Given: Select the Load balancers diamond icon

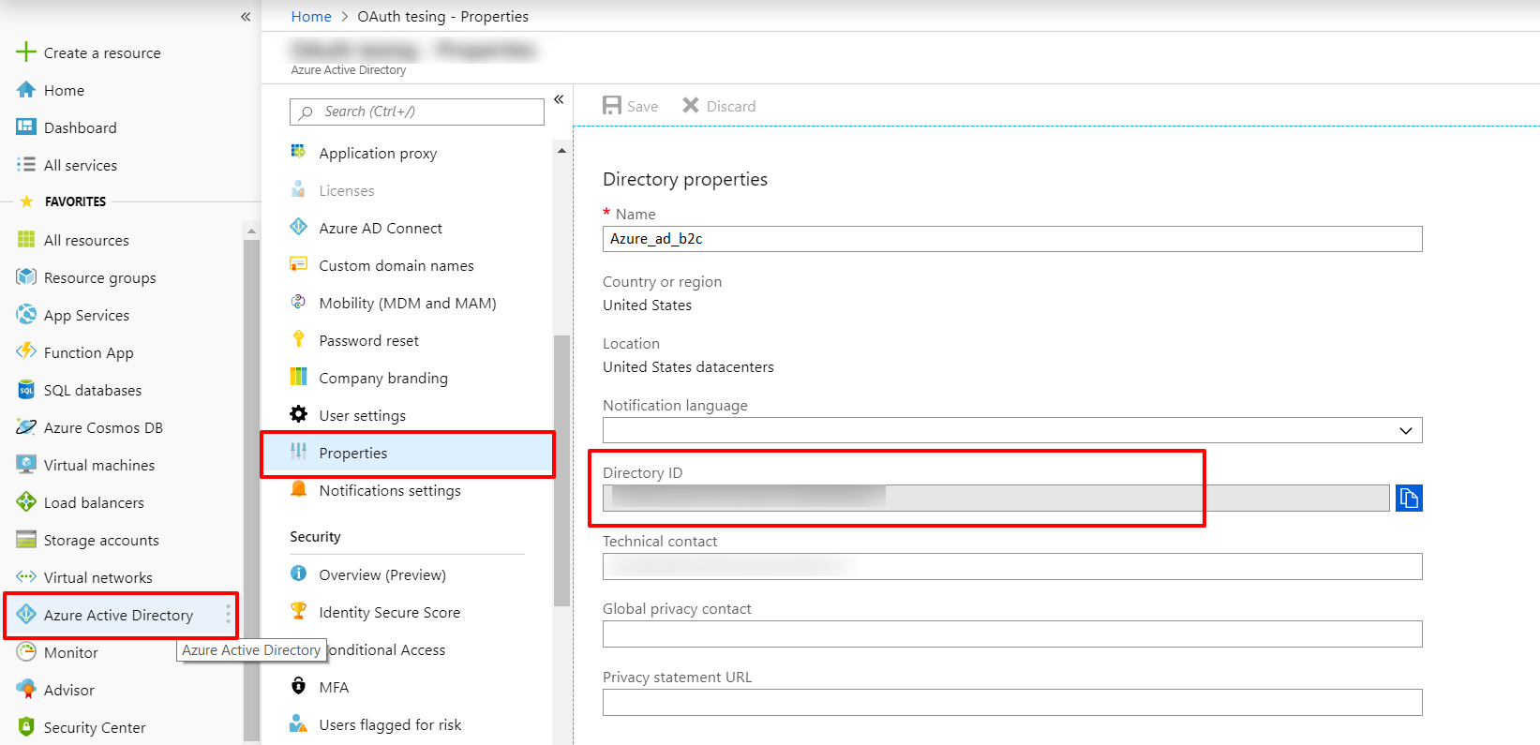Looking at the screenshot, I should pos(26,502).
